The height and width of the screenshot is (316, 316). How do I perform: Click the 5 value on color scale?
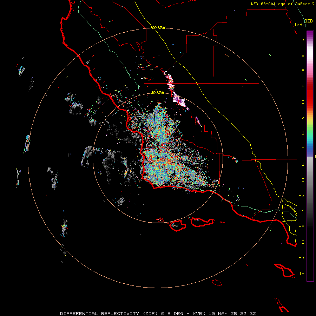(x=303, y=71)
